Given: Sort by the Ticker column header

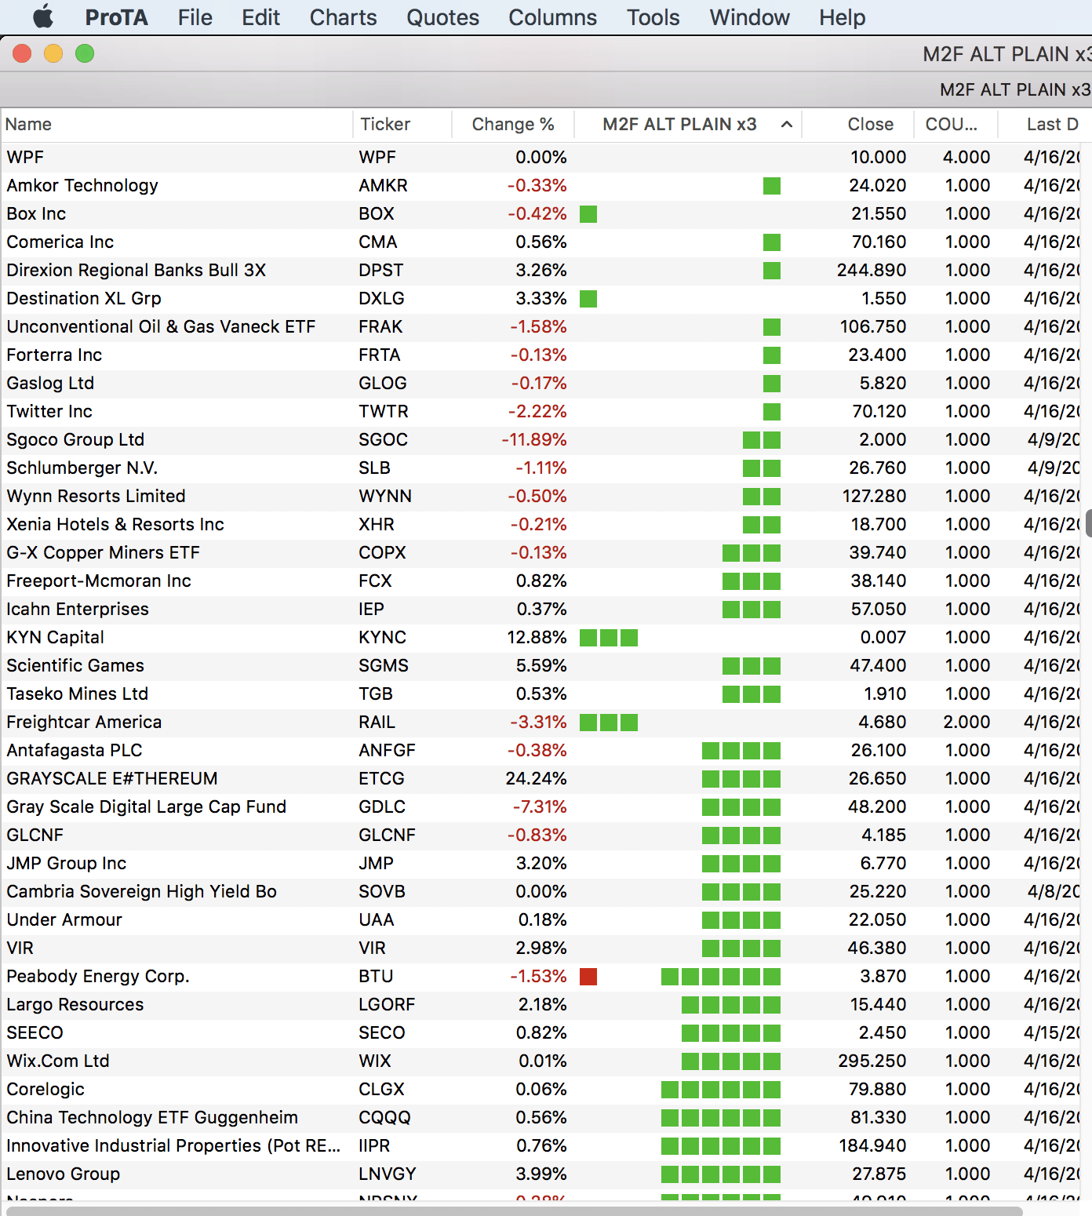Looking at the screenshot, I should (402, 124).
